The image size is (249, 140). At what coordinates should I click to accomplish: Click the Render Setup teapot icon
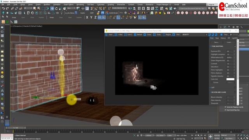(167, 9)
